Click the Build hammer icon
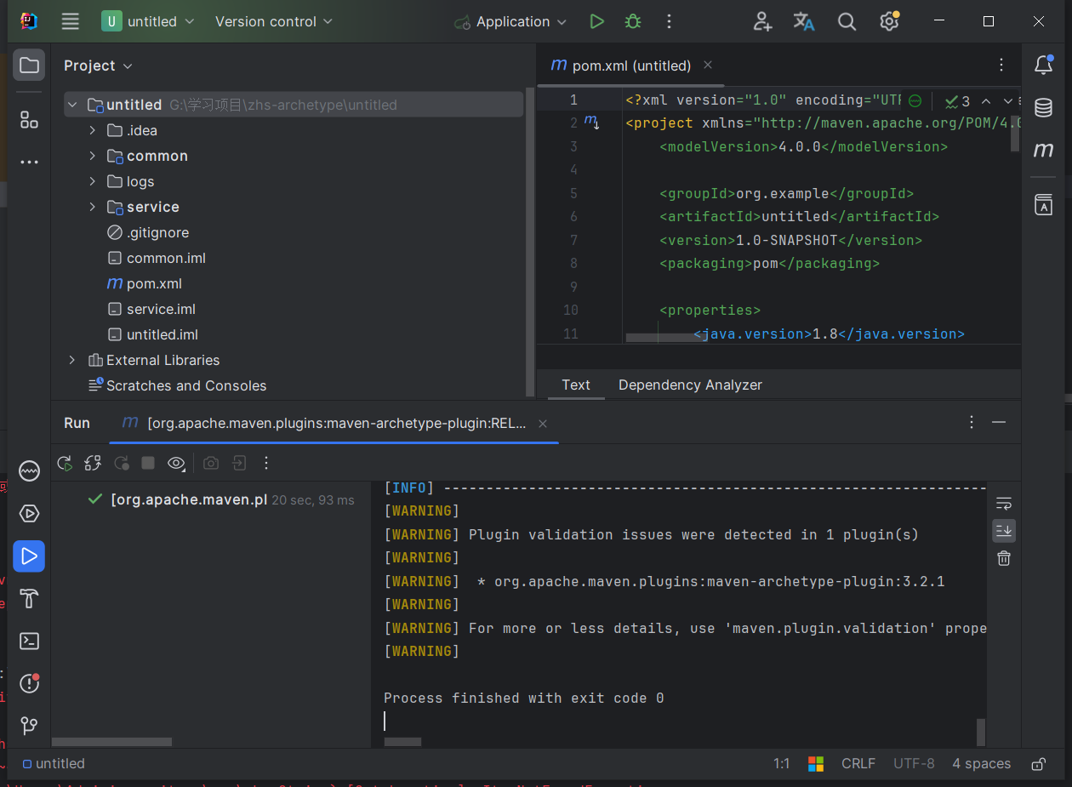 tap(29, 598)
